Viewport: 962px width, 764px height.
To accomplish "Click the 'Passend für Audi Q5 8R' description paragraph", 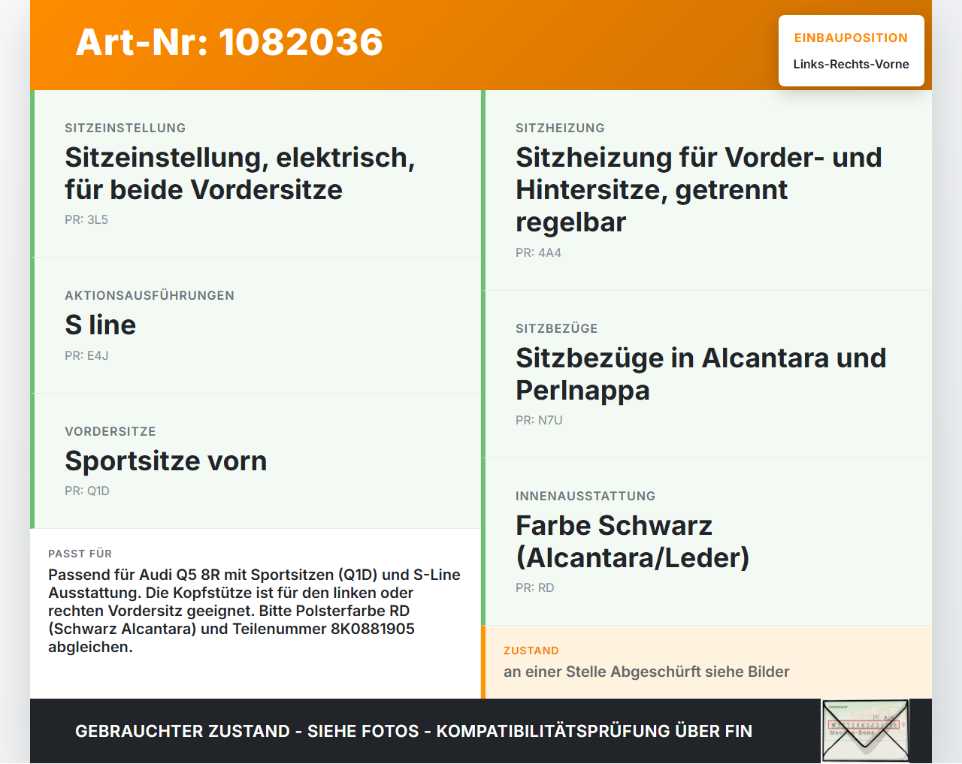I will coord(255,611).
